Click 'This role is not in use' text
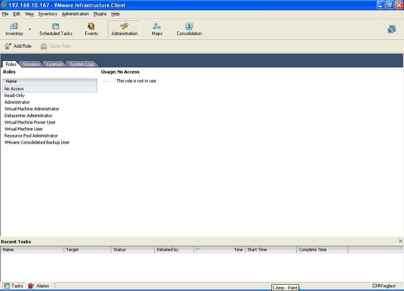The width and height of the screenshot is (404, 291). pyautogui.click(x=136, y=81)
